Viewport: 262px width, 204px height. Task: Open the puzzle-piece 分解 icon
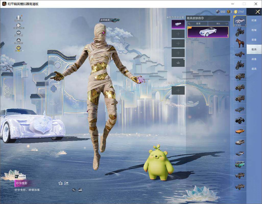[19, 25]
